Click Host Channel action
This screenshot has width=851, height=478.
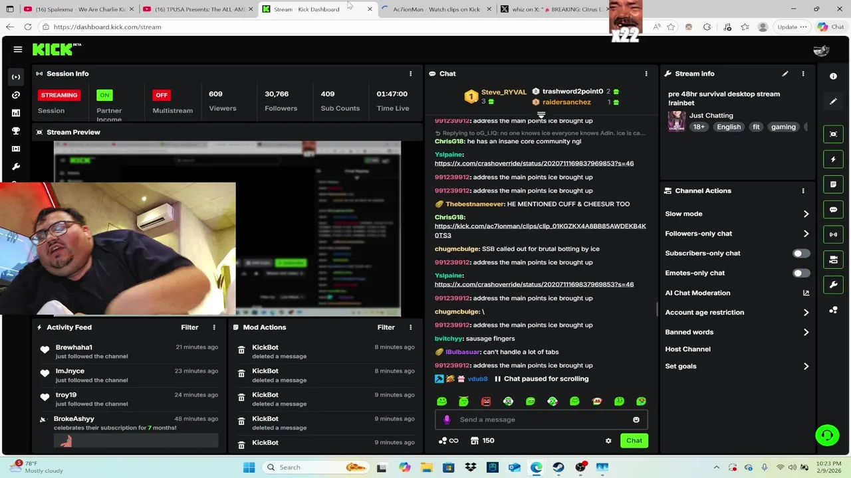[687, 349]
